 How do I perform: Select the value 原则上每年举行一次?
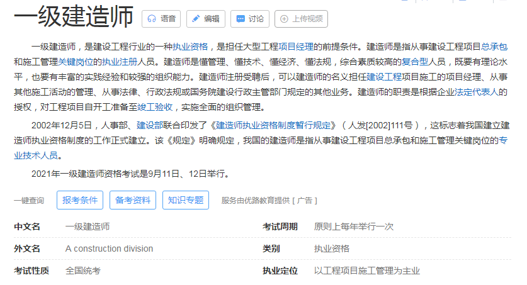(x=354, y=226)
